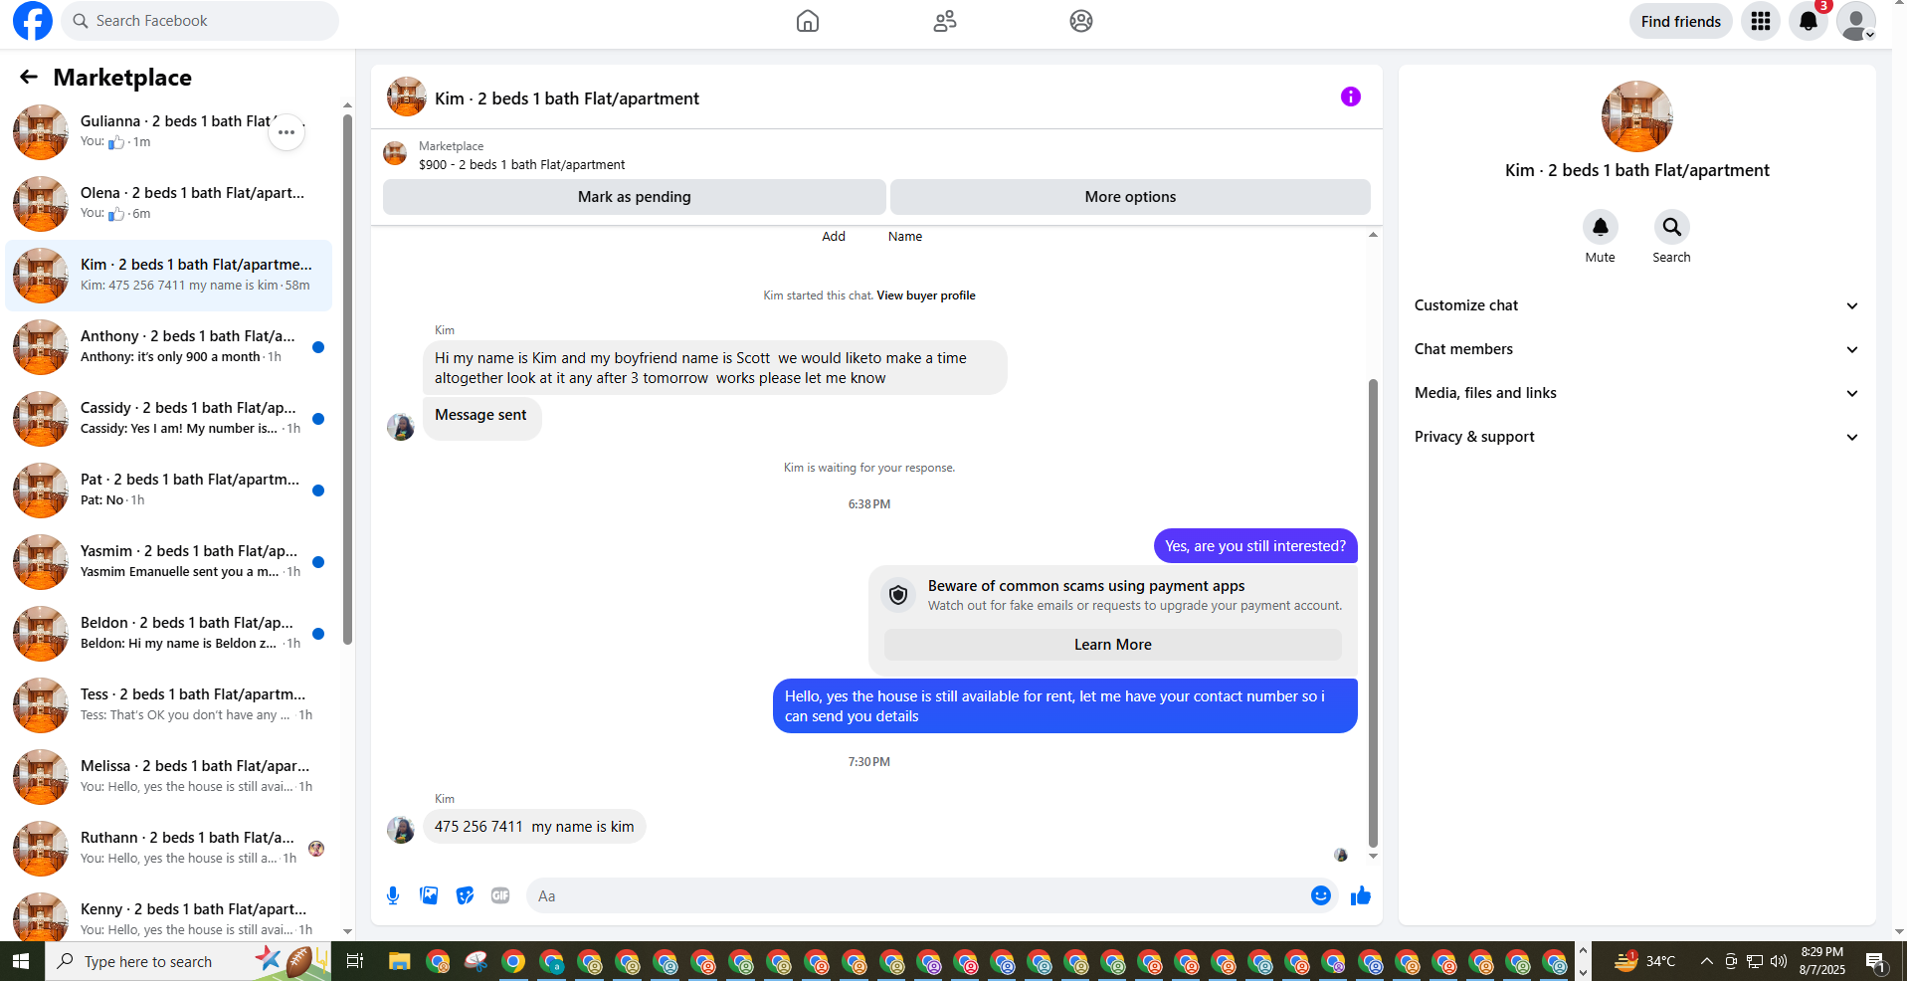Search within the Kim conversation
This screenshot has width=1907, height=981.
(1672, 227)
